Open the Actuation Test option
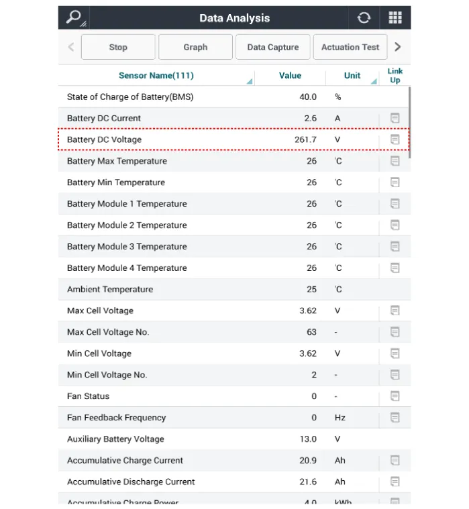469x509 pixels. coord(350,48)
